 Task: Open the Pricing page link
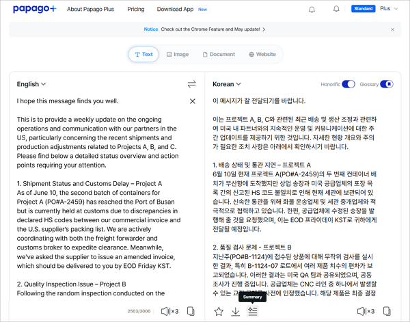(135, 10)
